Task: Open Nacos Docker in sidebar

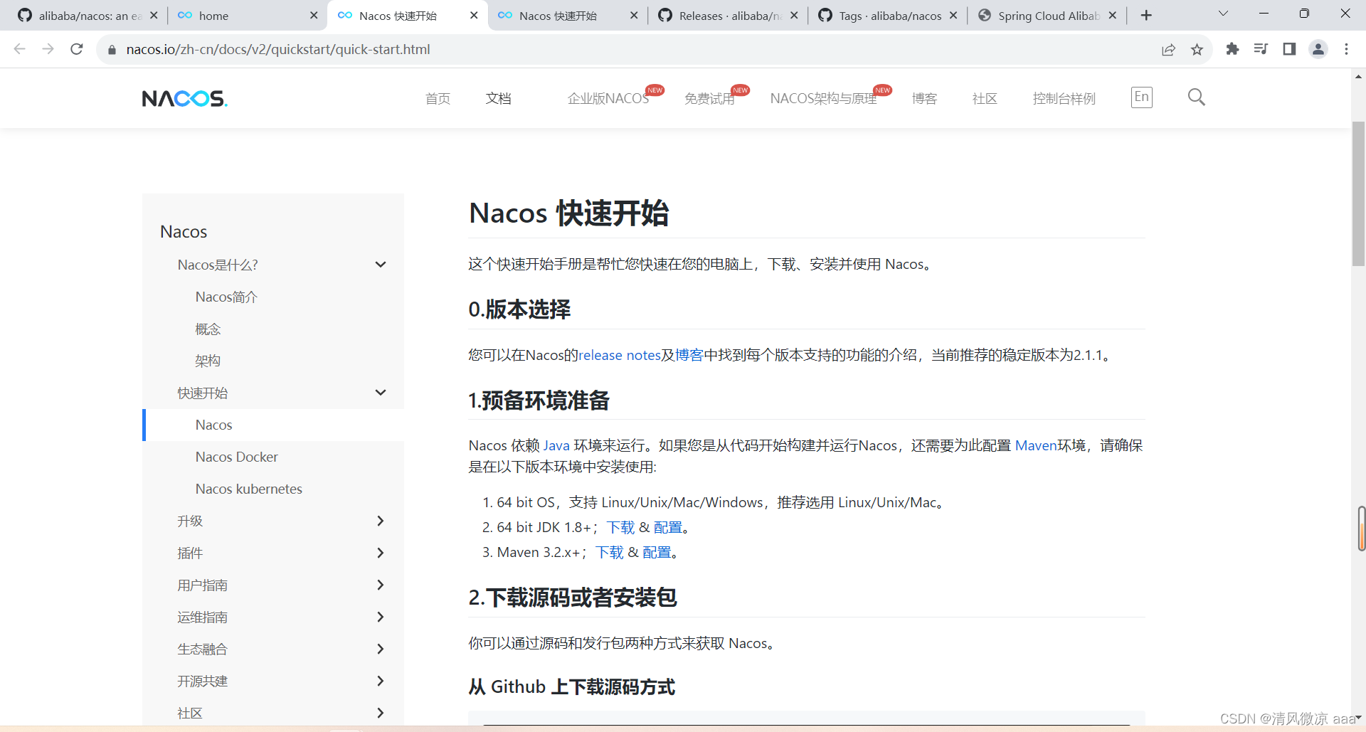Action: click(x=236, y=457)
